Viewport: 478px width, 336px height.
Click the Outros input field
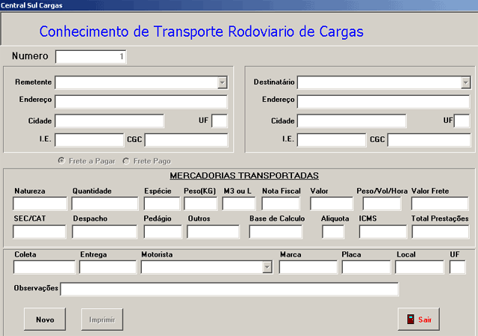pyautogui.click(x=214, y=232)
